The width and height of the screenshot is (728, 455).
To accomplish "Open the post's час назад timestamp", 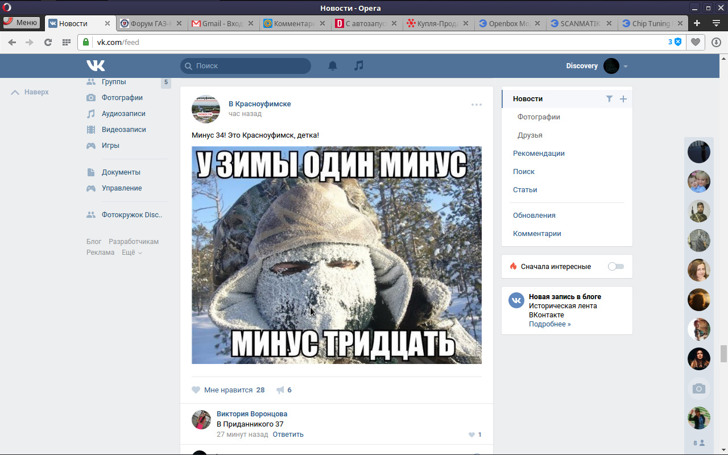I will point(245,114).
